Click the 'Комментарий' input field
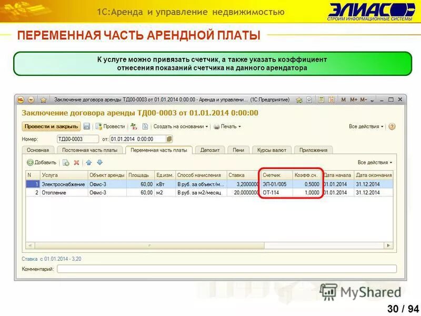Viewport: 421px width, 316px height. pos(227,269)
